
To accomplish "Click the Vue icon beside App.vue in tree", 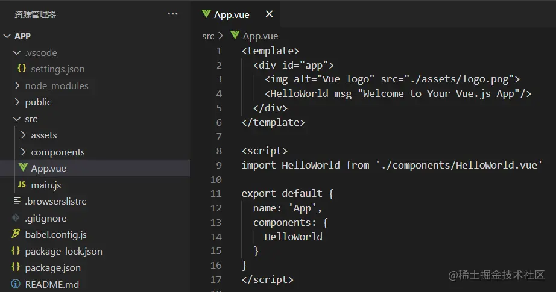I will click(23, 167).
